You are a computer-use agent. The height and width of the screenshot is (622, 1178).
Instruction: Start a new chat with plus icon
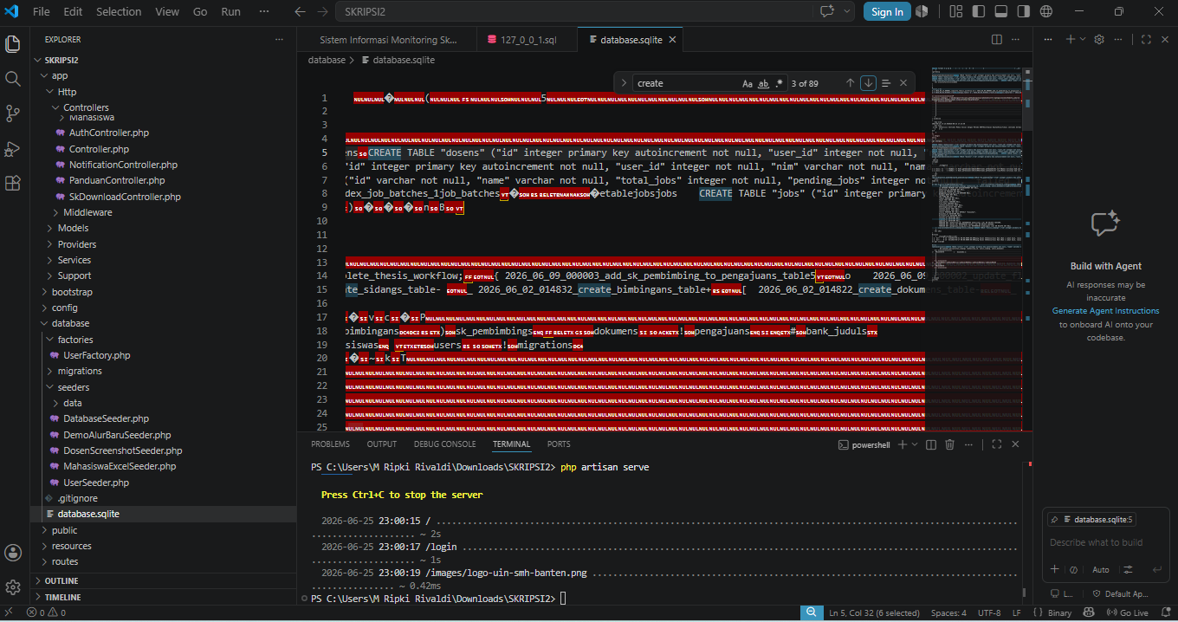tap(1070, 40)
